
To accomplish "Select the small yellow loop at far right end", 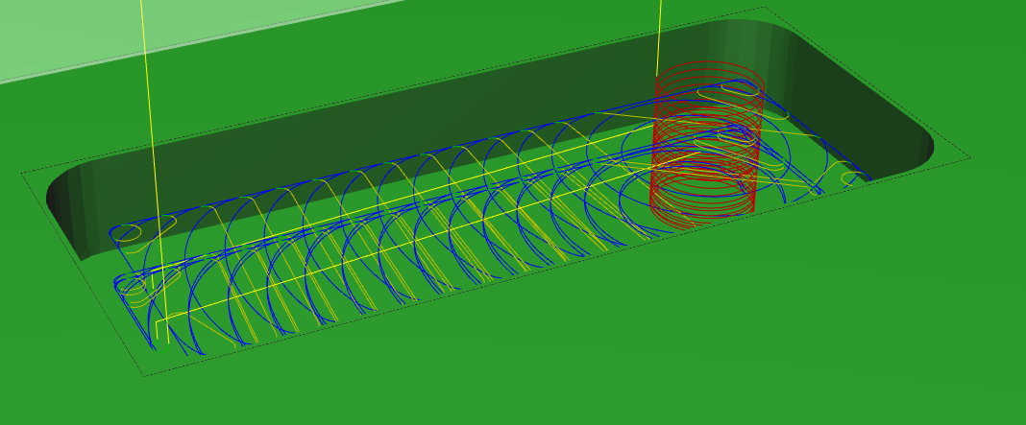I will pyautogui.click(x=851, y=178).
